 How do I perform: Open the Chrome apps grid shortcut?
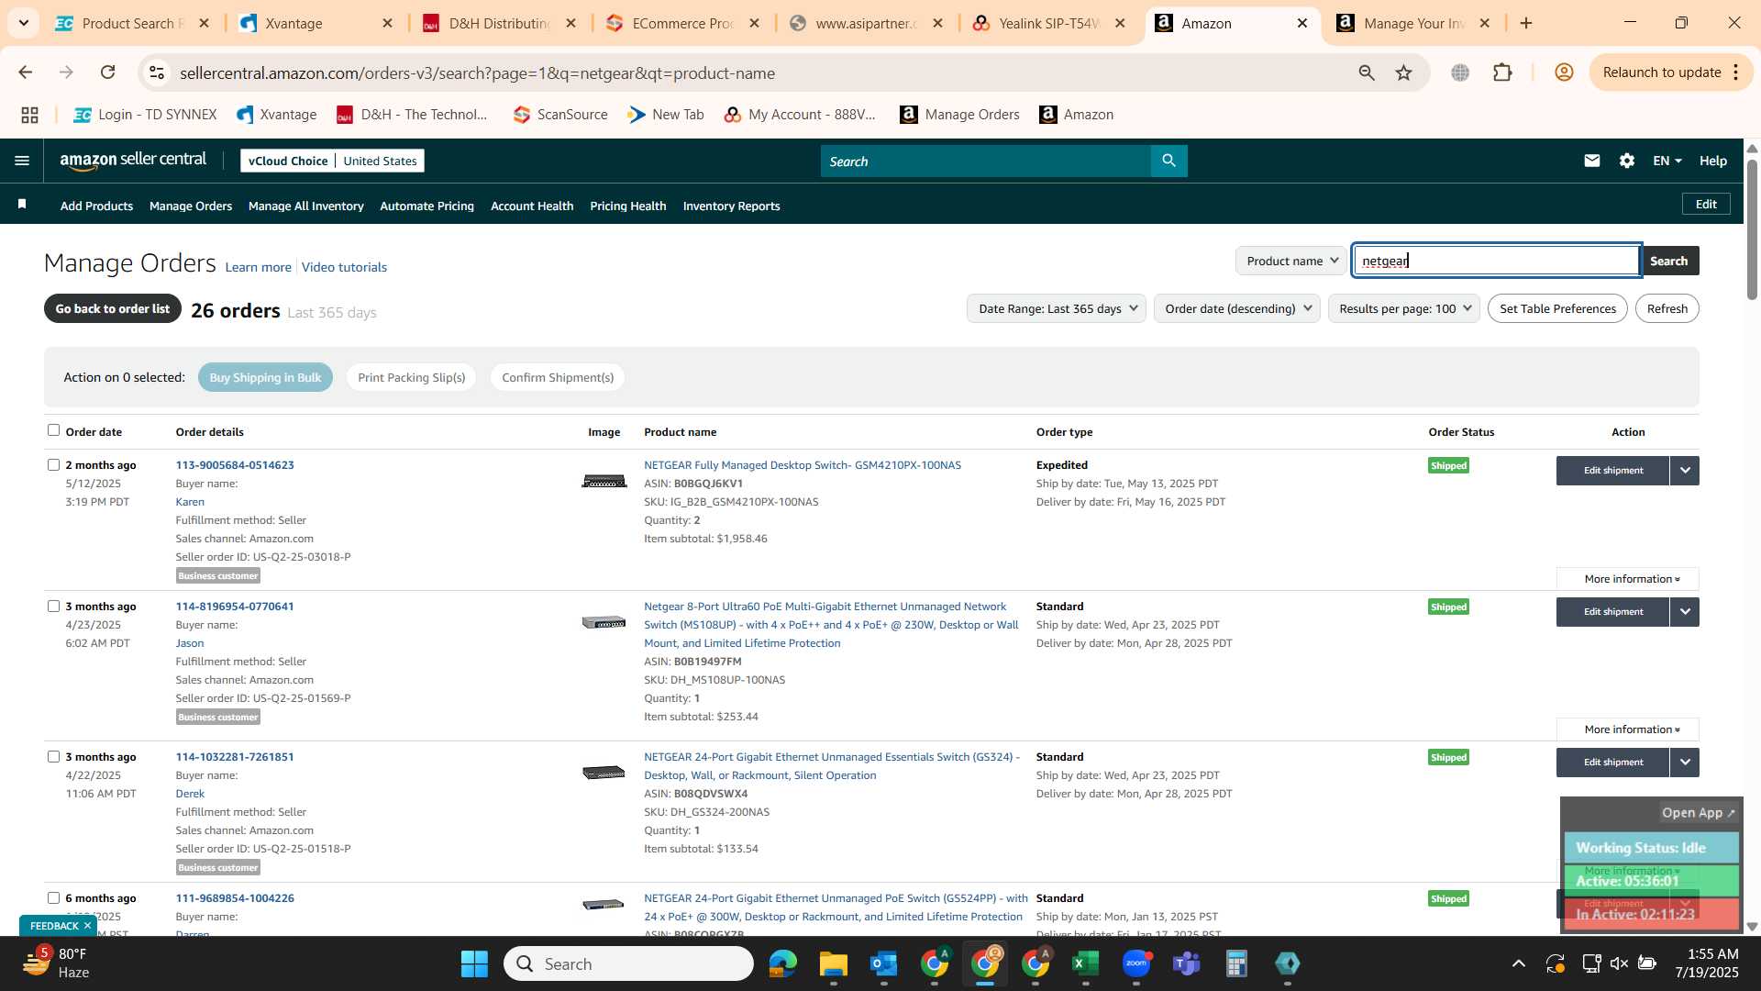[30, 115]
